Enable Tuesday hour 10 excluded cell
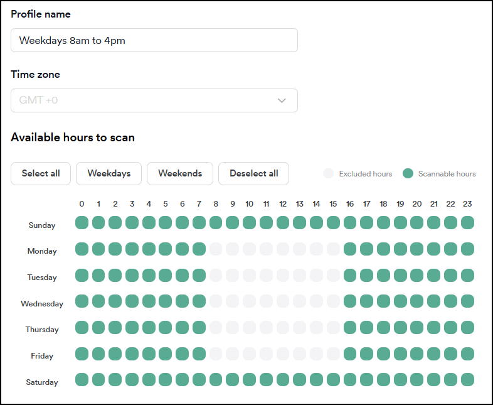This screenshot has width=493, height=405. tap(250, 276)
